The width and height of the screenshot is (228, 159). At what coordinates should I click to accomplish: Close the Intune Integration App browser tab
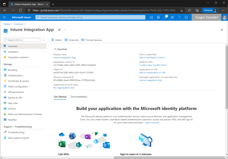click(47, 4)
